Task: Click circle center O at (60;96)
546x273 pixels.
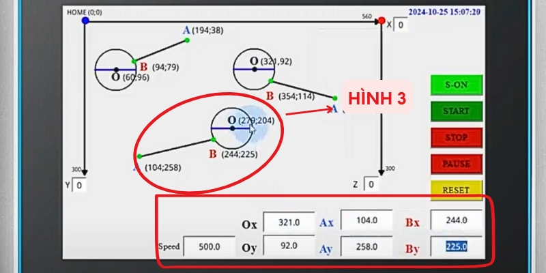Action: pos(116,70)
